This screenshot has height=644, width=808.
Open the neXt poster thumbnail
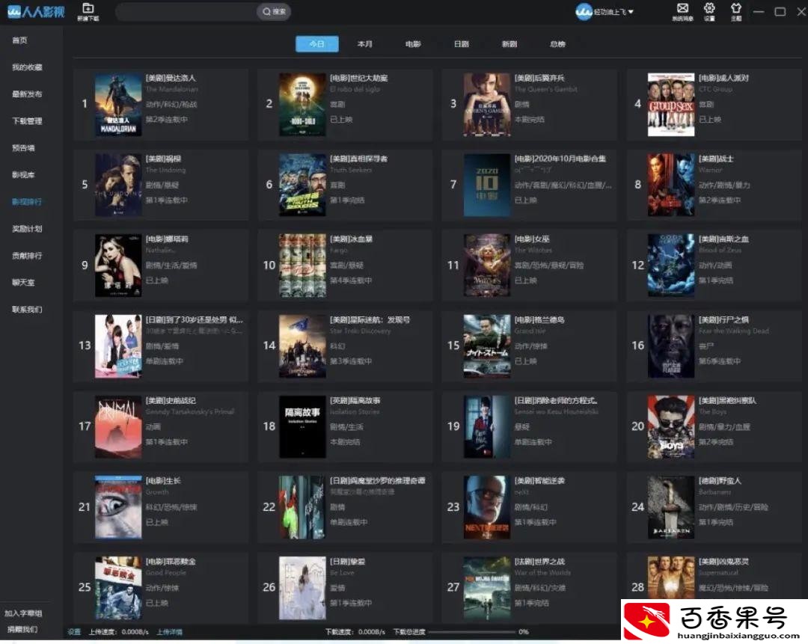pos(486,507)
